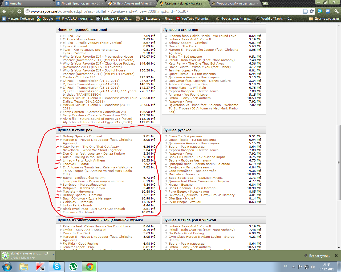Viewport: 341px width, 272px height.
Task: Open the Другие закладки bookmarks folder
Action: tap(324, 19)
